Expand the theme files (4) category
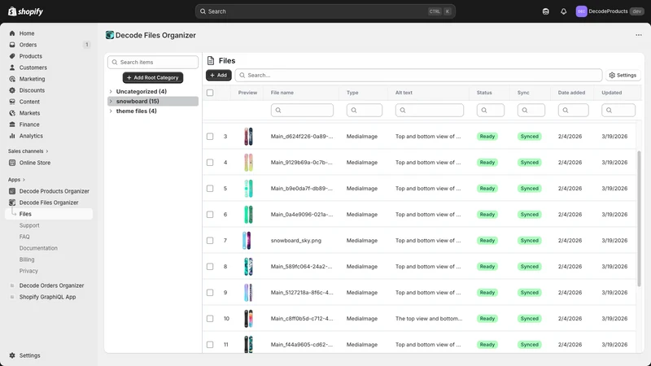 [x=111, y=111]
